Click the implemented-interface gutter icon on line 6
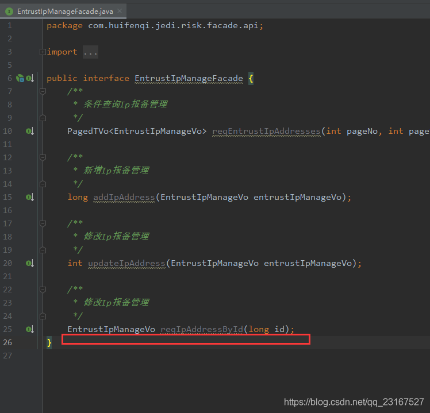 (30, 78)
